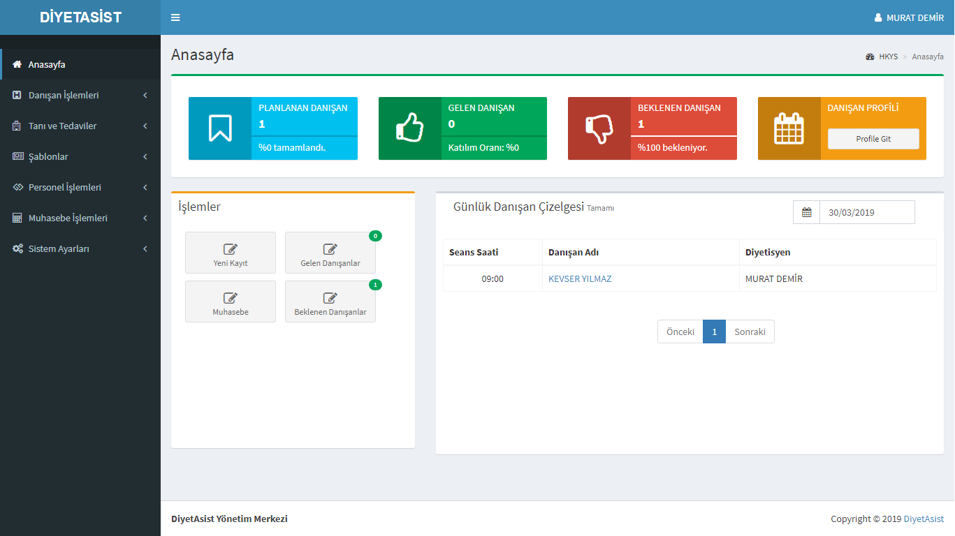
Task: Select page 1 in pagination
Action: click(714, 332)
